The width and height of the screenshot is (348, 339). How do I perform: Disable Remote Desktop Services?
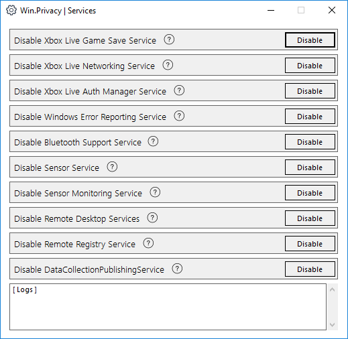tap(310, 218)
